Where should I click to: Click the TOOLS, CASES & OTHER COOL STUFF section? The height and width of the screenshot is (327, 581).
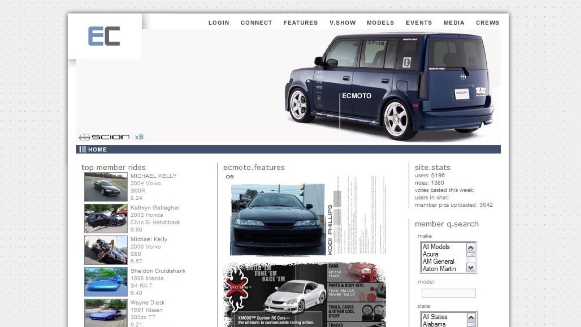point(356,312)
